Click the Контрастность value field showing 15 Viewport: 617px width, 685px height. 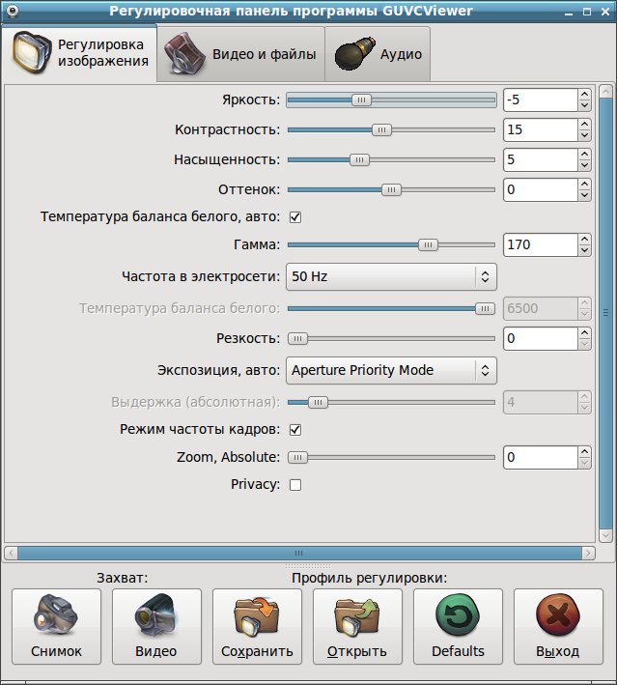tap(541, 130)
